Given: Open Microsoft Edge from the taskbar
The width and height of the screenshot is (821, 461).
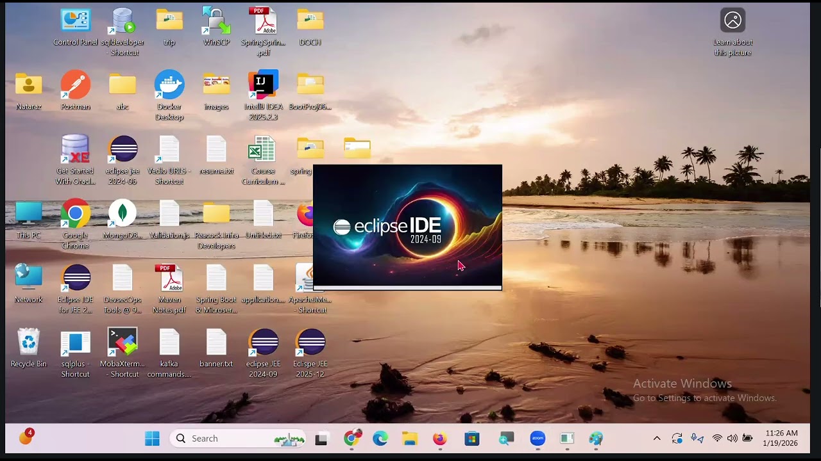Looking at the screenshot, I should coord(380,439).
